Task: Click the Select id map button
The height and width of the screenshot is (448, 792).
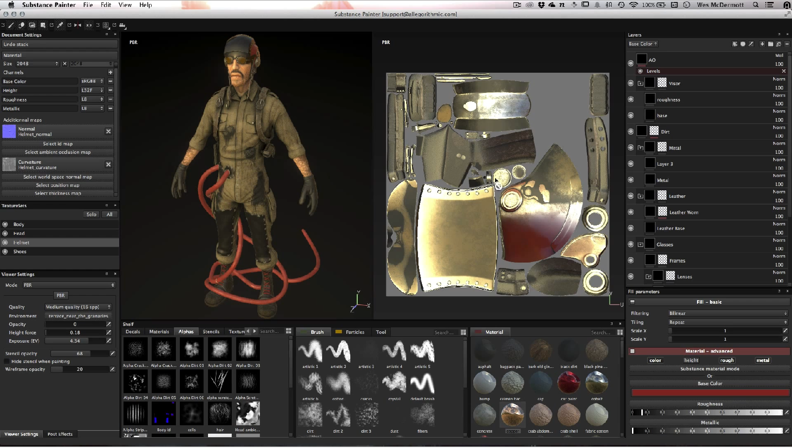Action: pos(58,144)
